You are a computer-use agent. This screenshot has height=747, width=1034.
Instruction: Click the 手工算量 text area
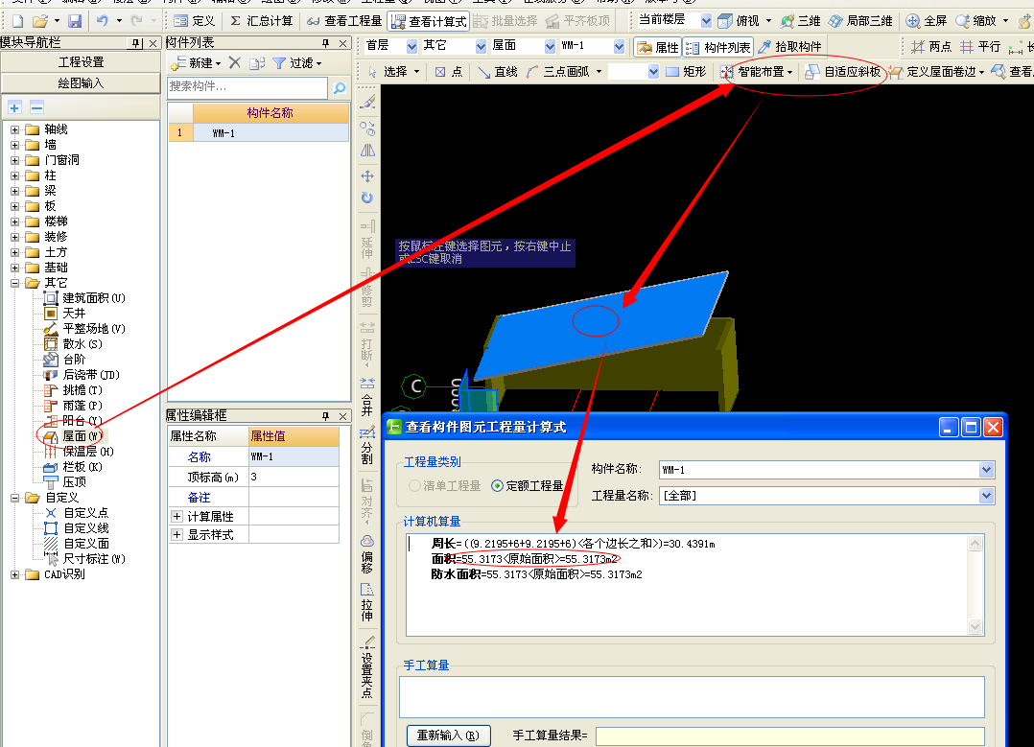(692, 697)
